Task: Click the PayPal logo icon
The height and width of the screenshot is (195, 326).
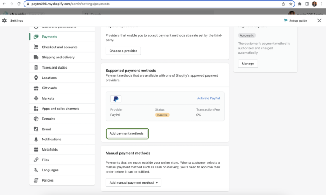Action: pos(116,99)
